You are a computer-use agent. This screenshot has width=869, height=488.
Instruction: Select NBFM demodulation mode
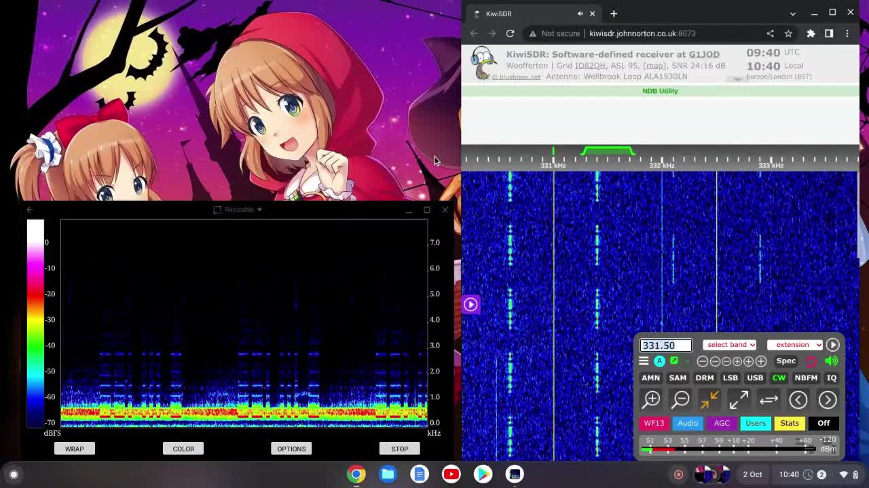tap(806, 378)
